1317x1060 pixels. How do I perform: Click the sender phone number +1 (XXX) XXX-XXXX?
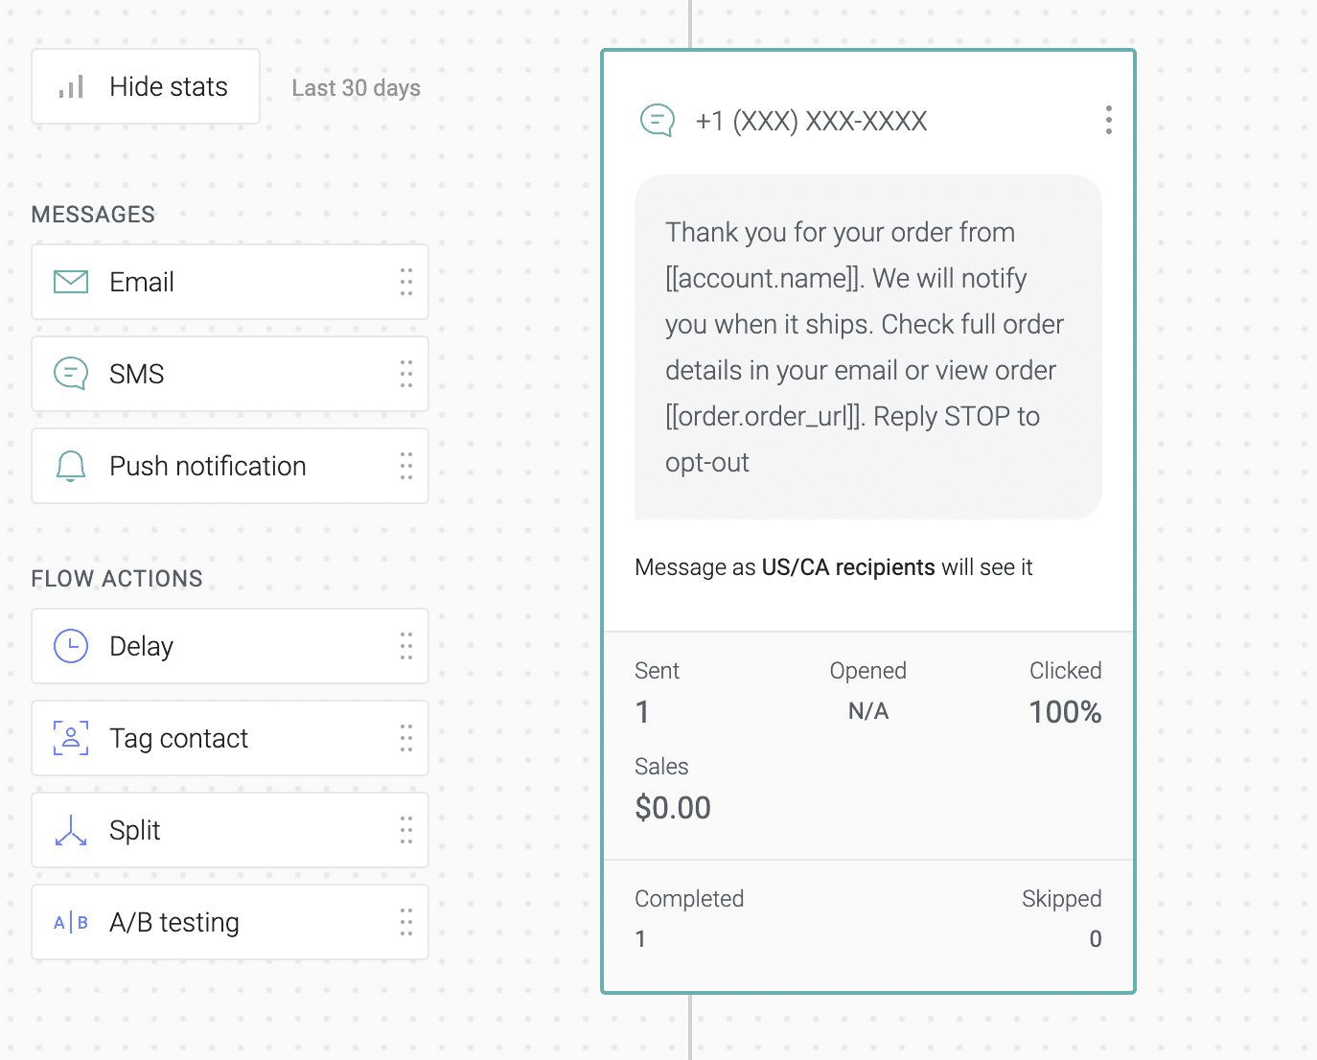(x=811, y=121)
